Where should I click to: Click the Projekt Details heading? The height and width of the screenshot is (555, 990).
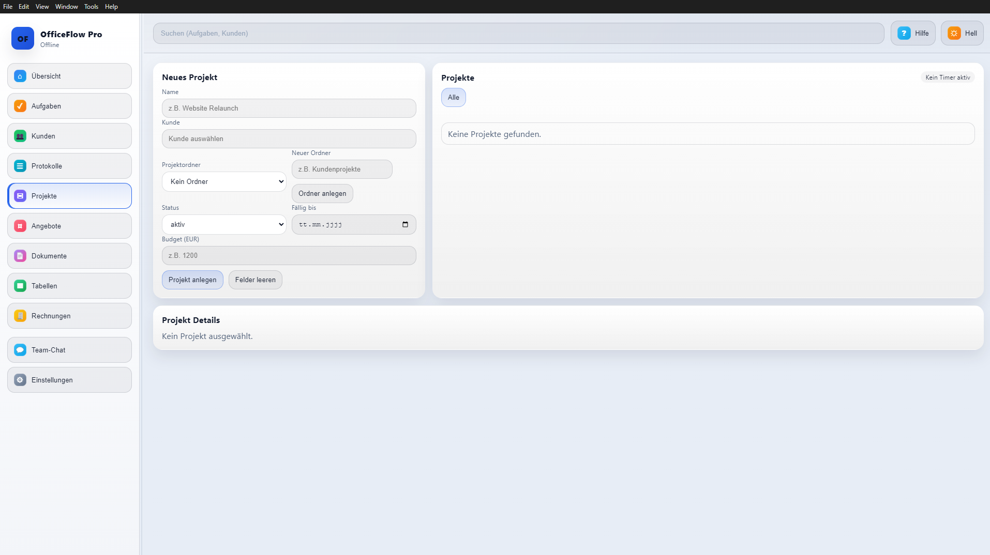tap(190, 320)
